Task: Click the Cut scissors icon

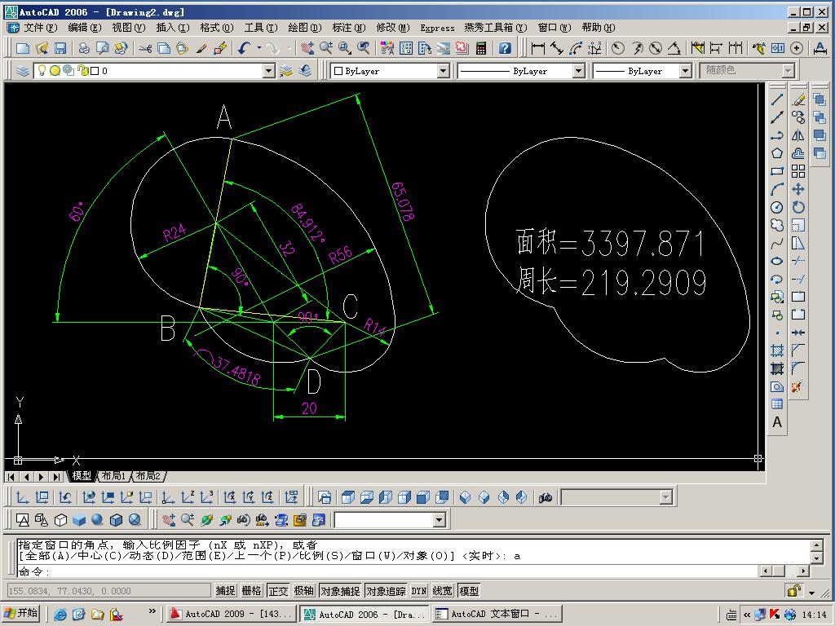Action: (145, 48)
